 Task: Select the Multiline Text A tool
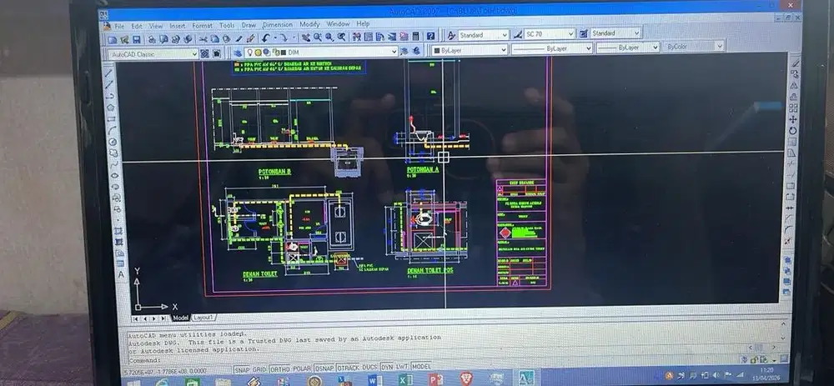tap(121, 274)
